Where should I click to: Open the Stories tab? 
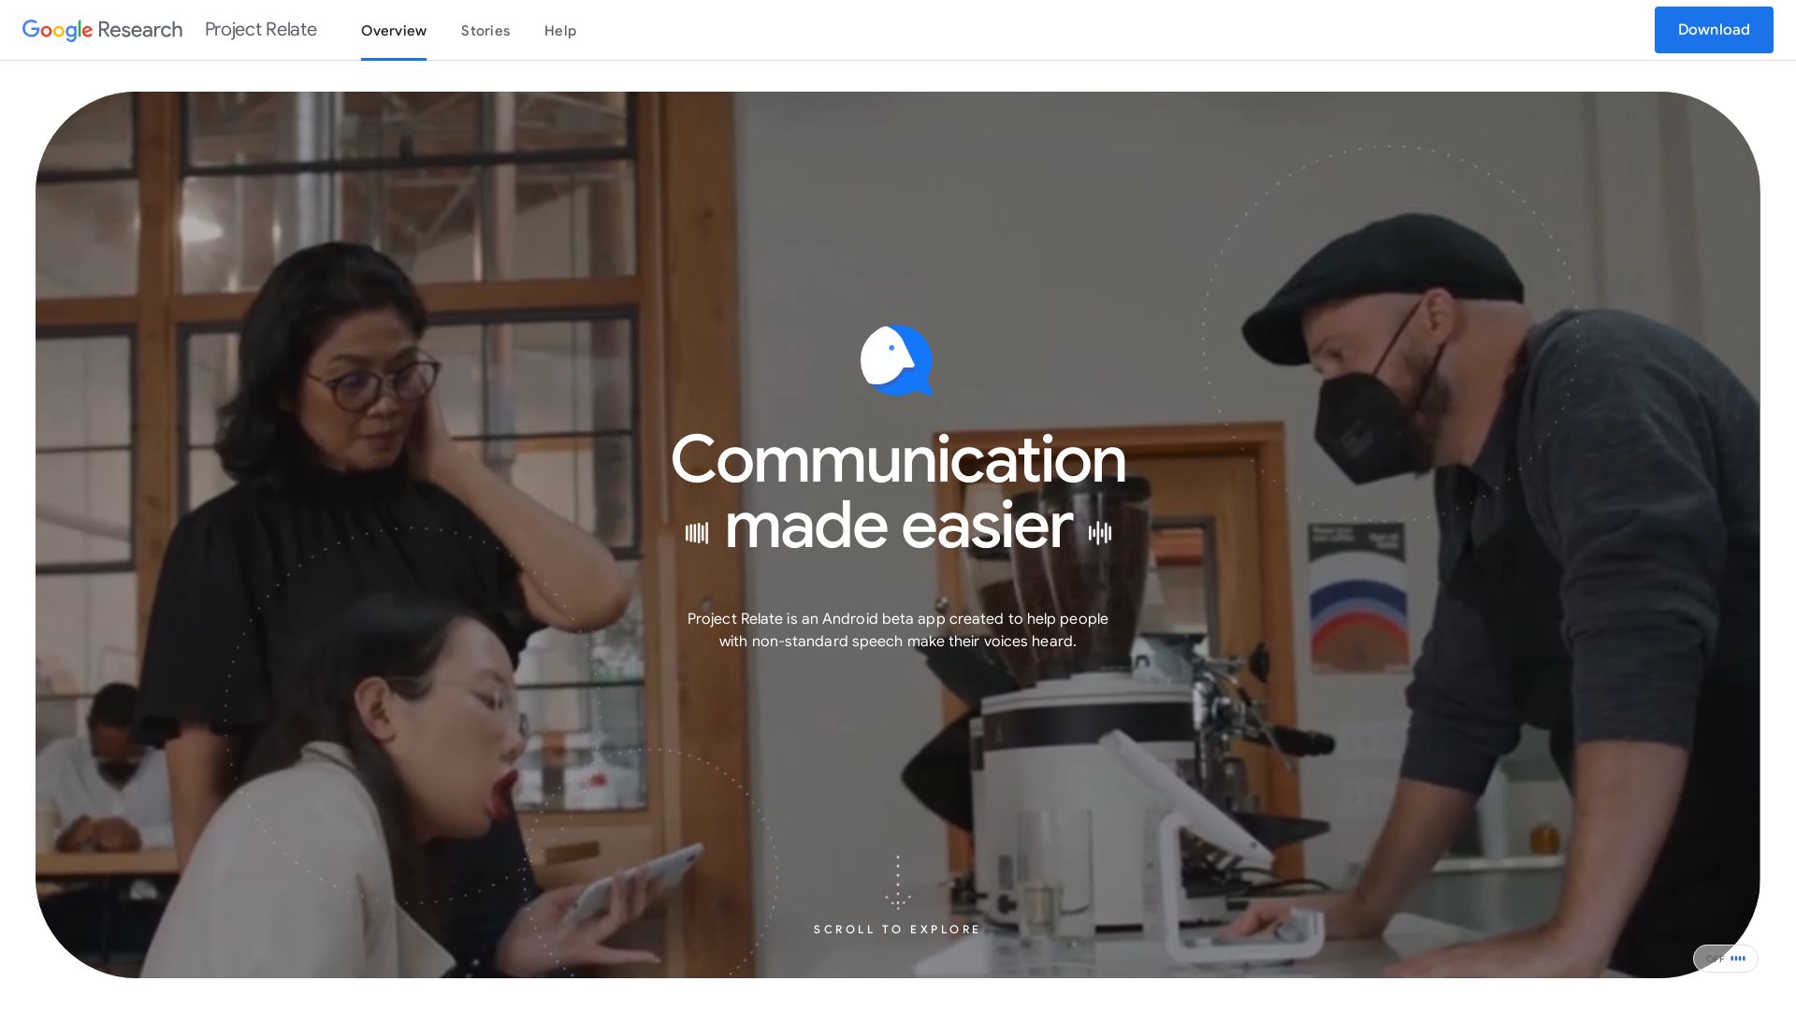(485, 31)
